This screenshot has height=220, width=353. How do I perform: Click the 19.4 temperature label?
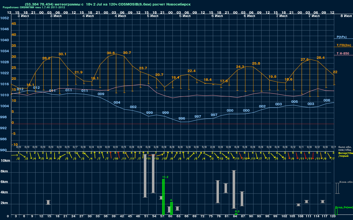[x=175, y=78]
